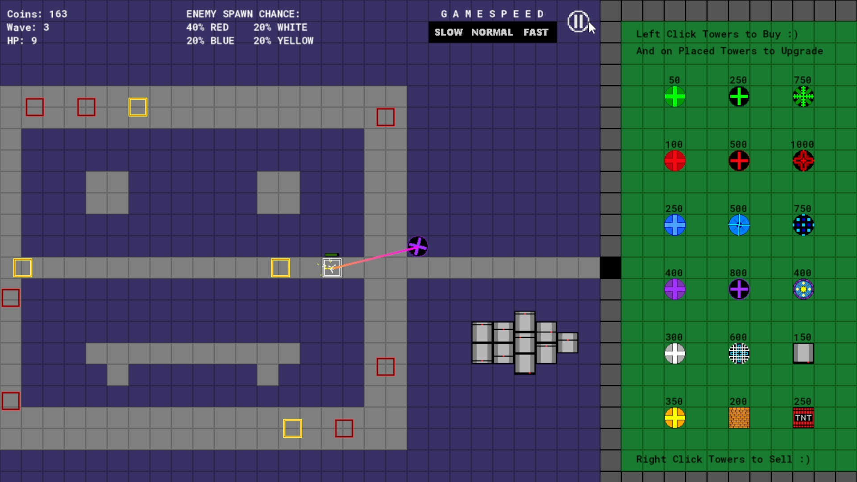The height and width of the screenshot is (482, 857).
Task: Buy the 350-coin yellow cross tower
Action: (674, 418)
